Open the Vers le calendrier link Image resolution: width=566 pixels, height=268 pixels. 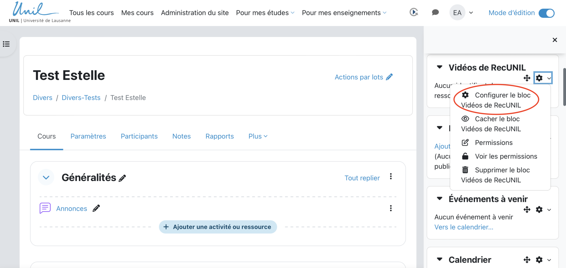coord(464,227)
